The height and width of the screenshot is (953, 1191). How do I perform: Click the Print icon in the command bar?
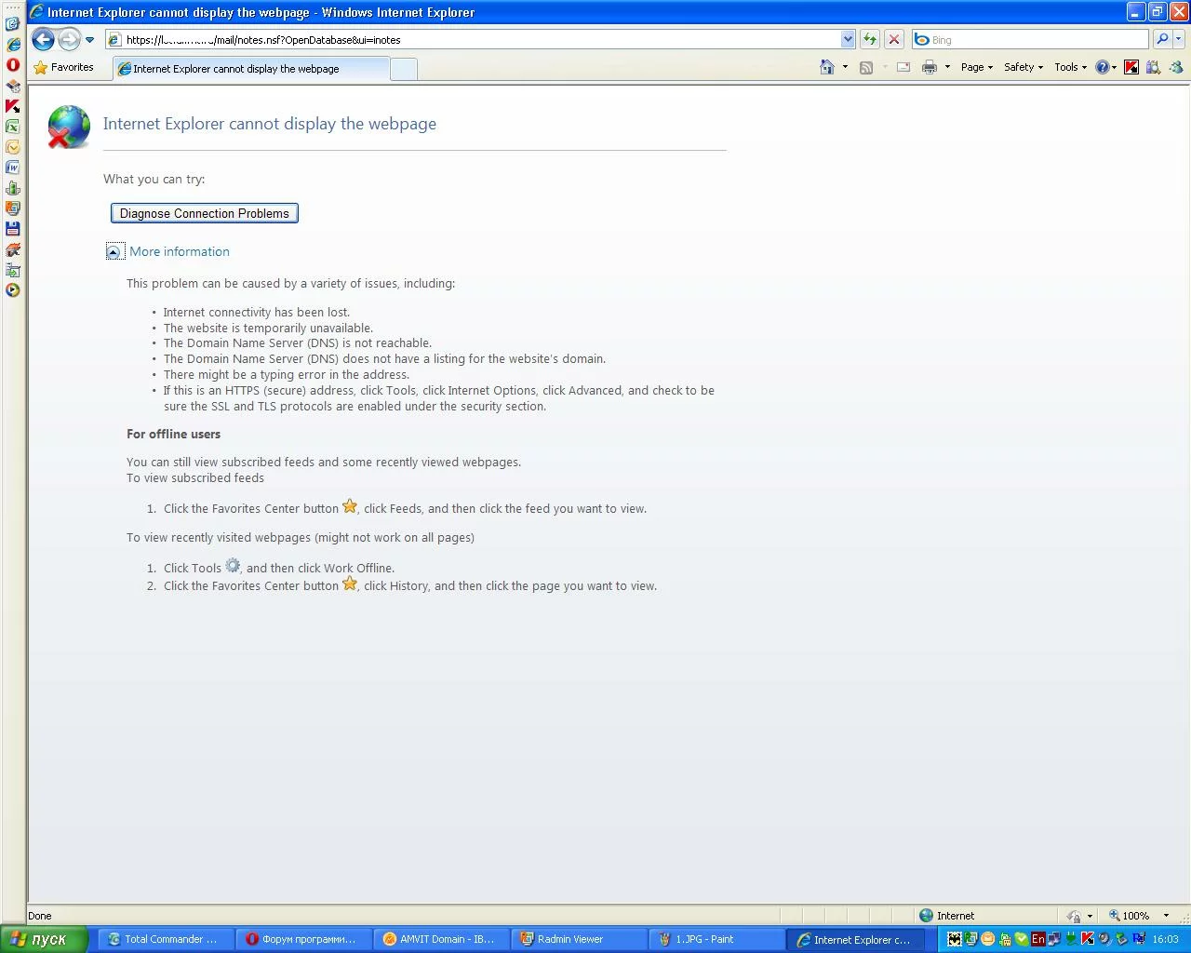click(929, 67)
